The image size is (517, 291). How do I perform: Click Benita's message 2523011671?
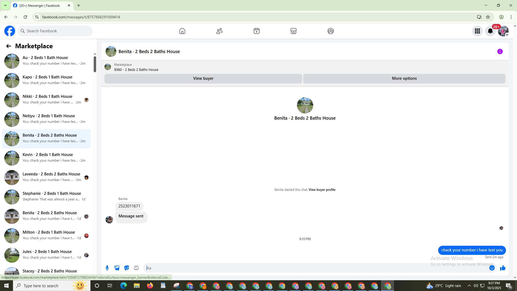(129, 206)
